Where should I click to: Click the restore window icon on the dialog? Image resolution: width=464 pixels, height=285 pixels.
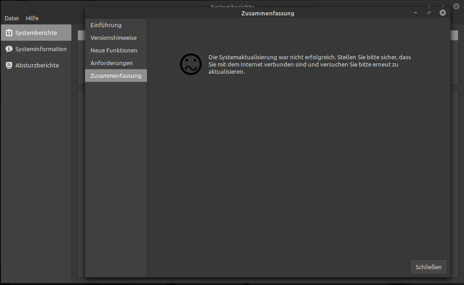click(429, 13)
